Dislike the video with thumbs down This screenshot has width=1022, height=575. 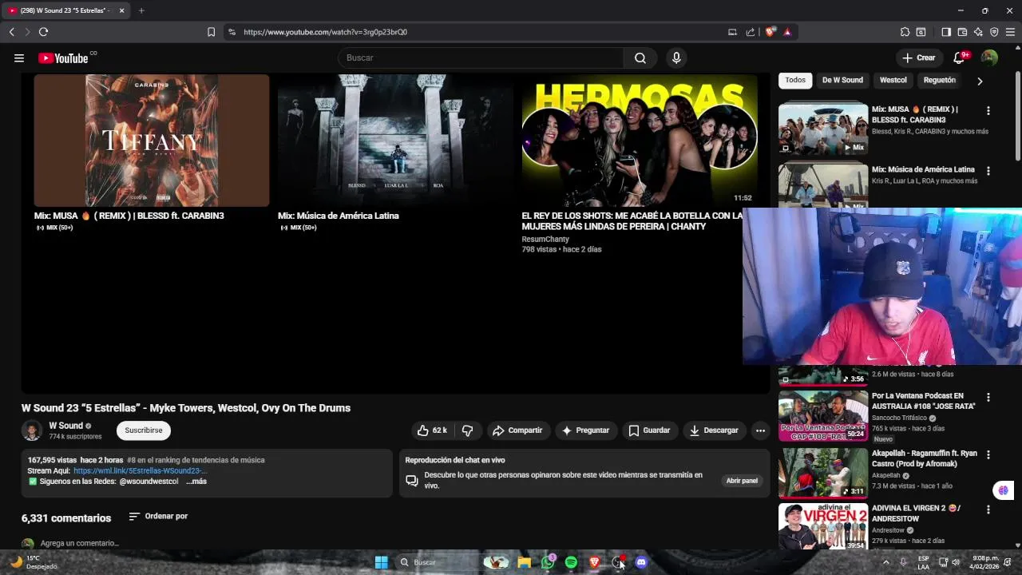pos(467,430)
